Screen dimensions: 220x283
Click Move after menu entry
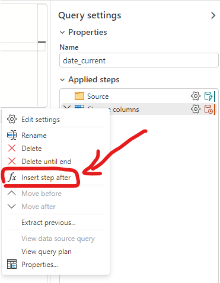click(x=56, y=207)
